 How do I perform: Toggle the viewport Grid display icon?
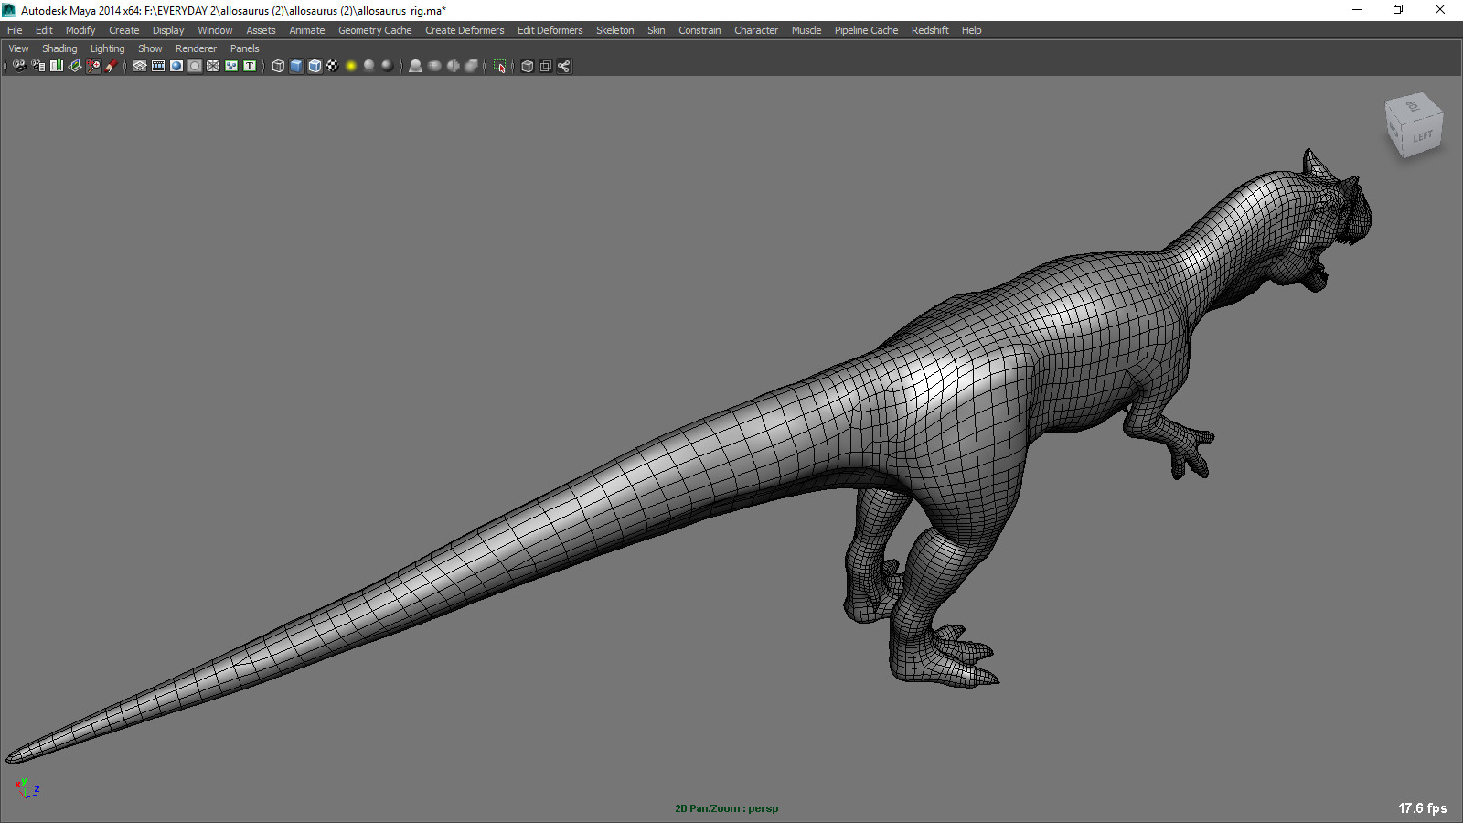point(140,66)
